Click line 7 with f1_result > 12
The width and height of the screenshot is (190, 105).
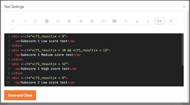(41, 64)
